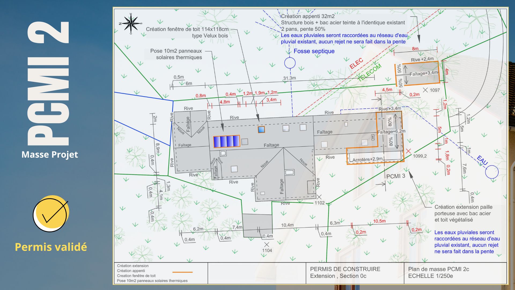The height and width of the screenshot is (290, 515).
Task: Click "Création fenêtre de toit 114x118cm" text
Action: coord(187,29)
